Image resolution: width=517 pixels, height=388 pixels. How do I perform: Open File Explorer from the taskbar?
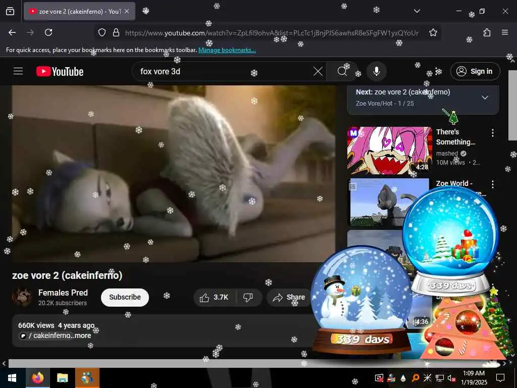pyautogui.click(x=62, y=378)
